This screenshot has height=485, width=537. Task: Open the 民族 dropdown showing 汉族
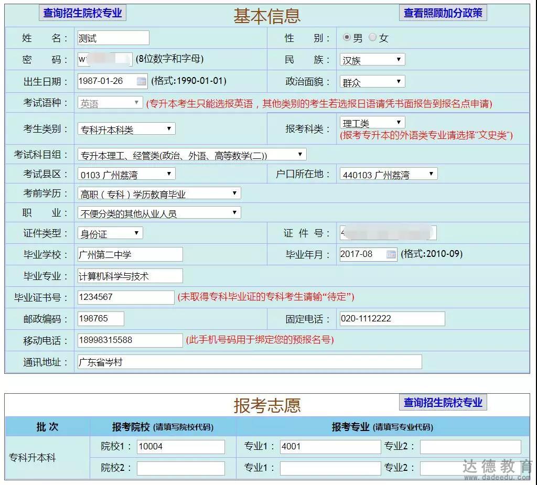(x=372, y=60)
